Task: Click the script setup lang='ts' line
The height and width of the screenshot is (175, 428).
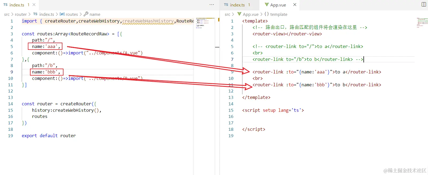Action: (273, 110)
